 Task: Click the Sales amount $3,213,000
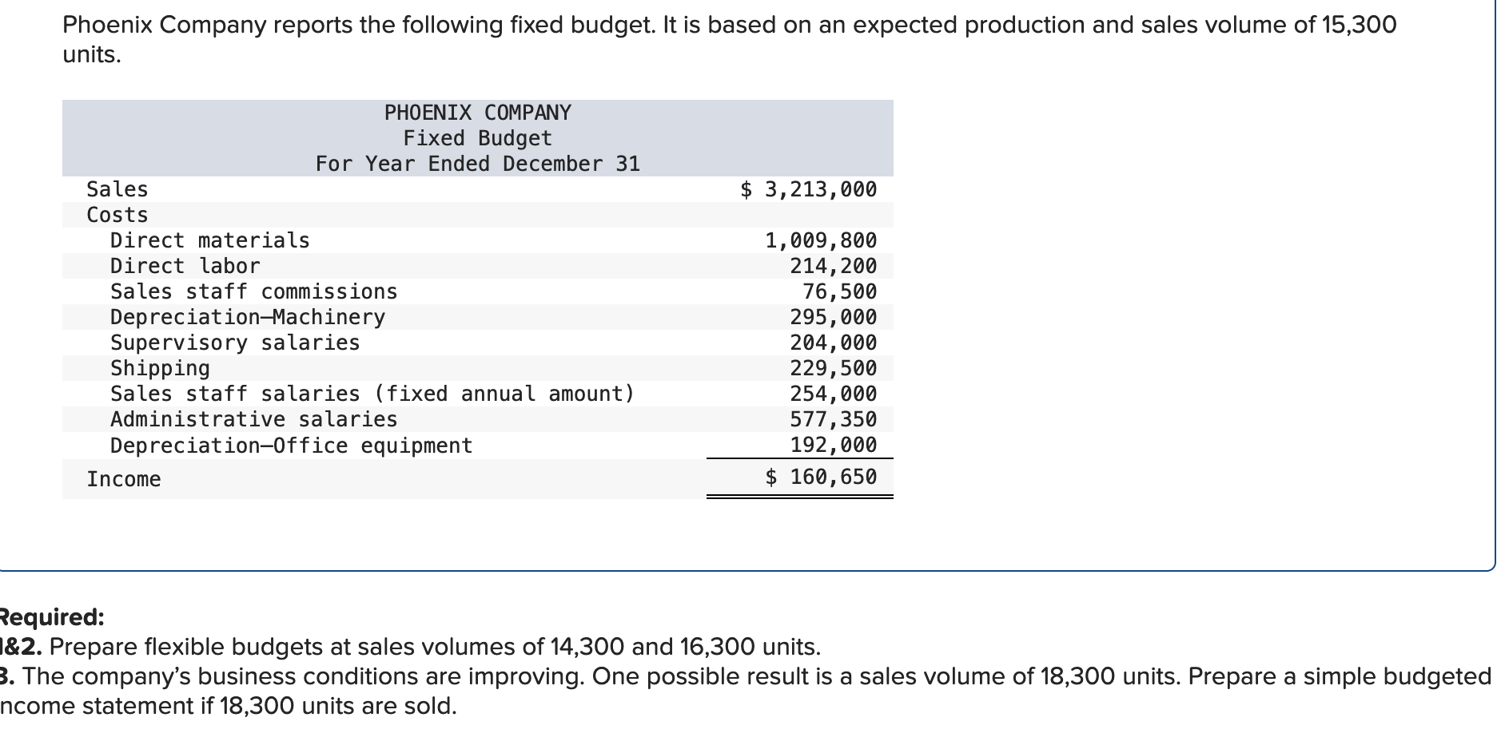[x=807, y=189]
